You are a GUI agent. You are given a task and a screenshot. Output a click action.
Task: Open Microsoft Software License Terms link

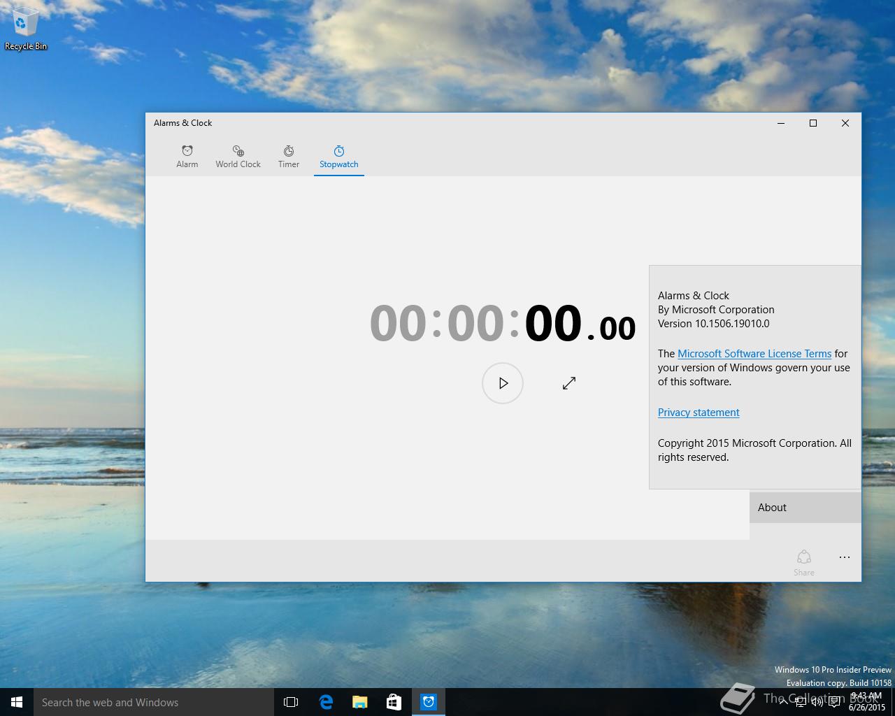754,354
